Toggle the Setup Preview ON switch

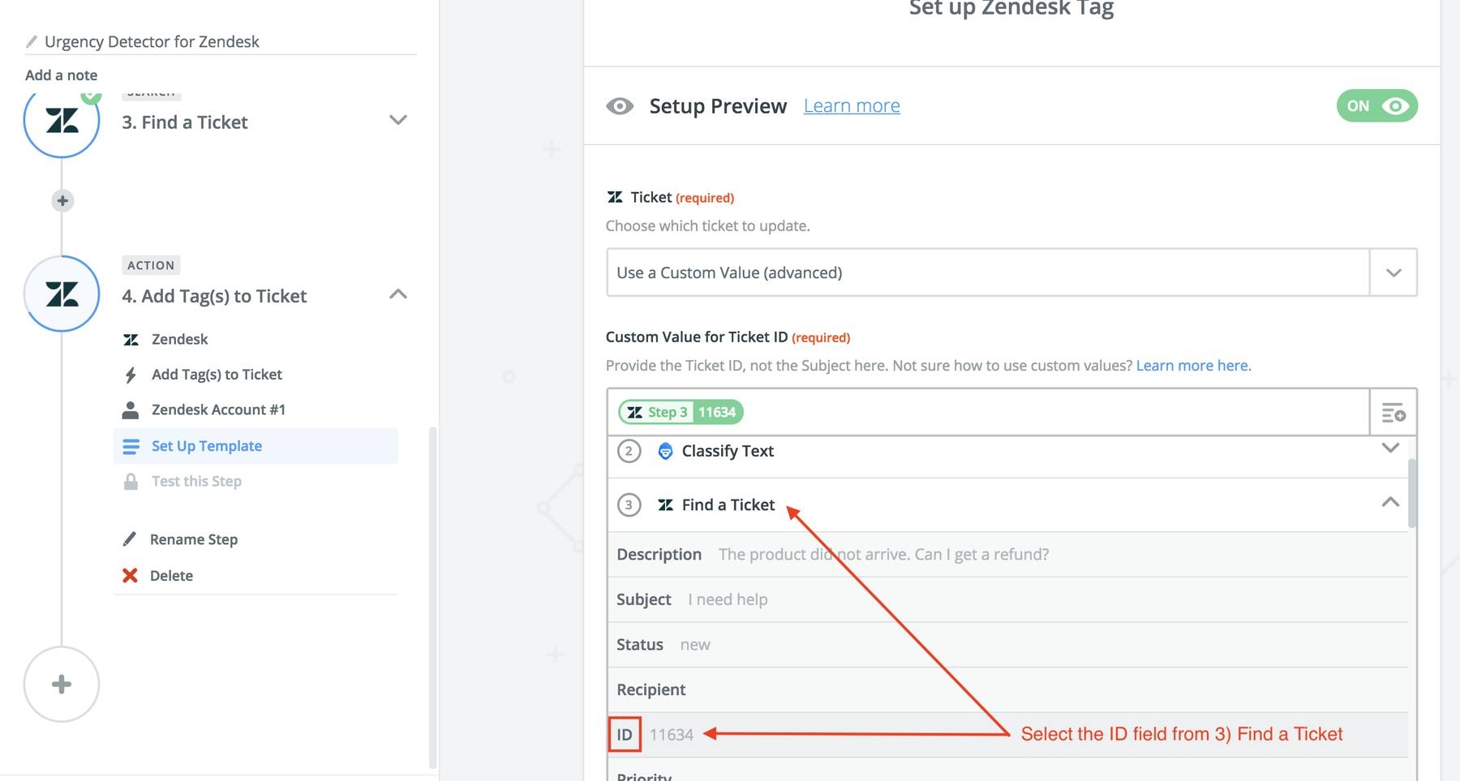pos(1376,106)
